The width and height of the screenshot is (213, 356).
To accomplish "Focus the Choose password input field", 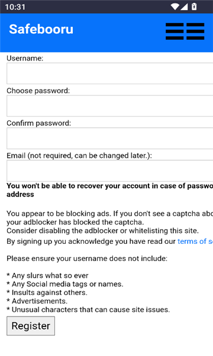I will [x=110, y=106].
